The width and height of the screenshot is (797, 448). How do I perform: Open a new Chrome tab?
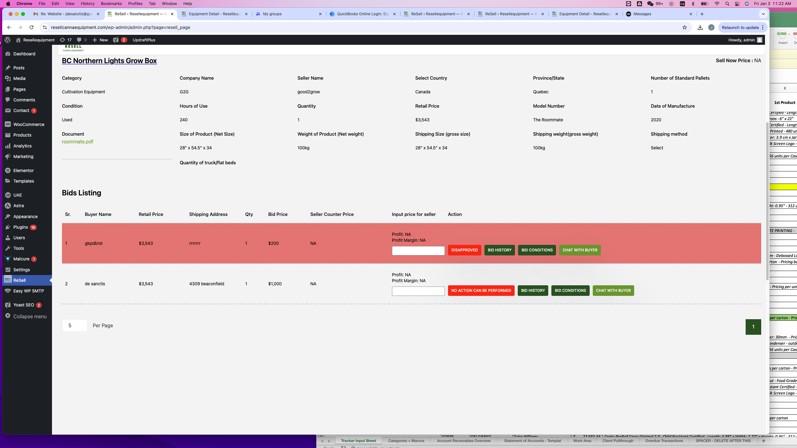[702, 14]
